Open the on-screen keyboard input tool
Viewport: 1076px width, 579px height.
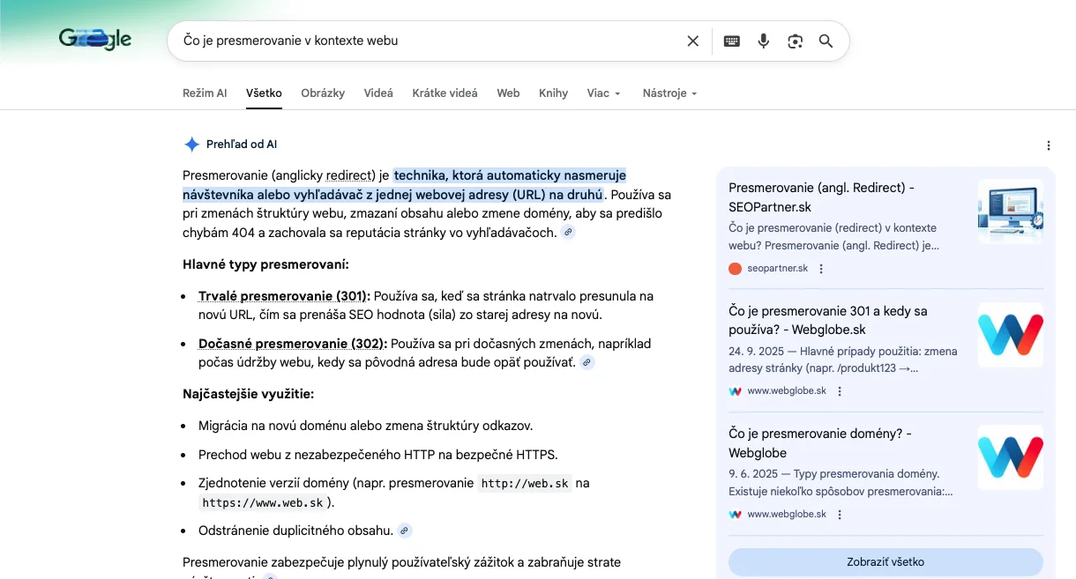pos(731,41)
